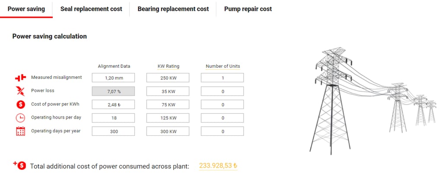Edit number of units for 250 KW
This screenshot has width=443, height=182.
pyautogui.click(x=222, y=78)
